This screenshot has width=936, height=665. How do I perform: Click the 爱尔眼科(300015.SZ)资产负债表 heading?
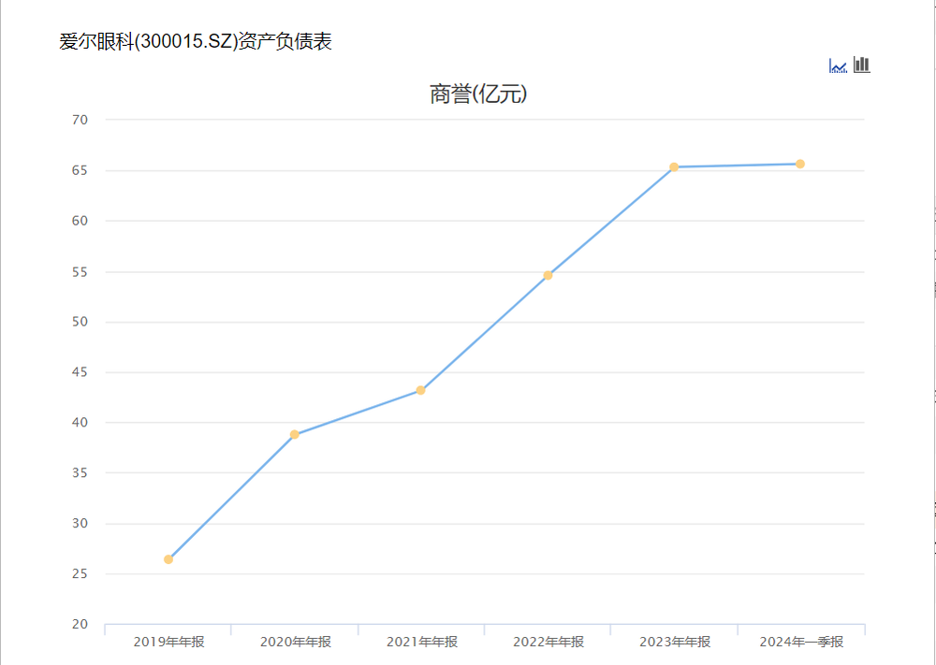coord(196,42)
